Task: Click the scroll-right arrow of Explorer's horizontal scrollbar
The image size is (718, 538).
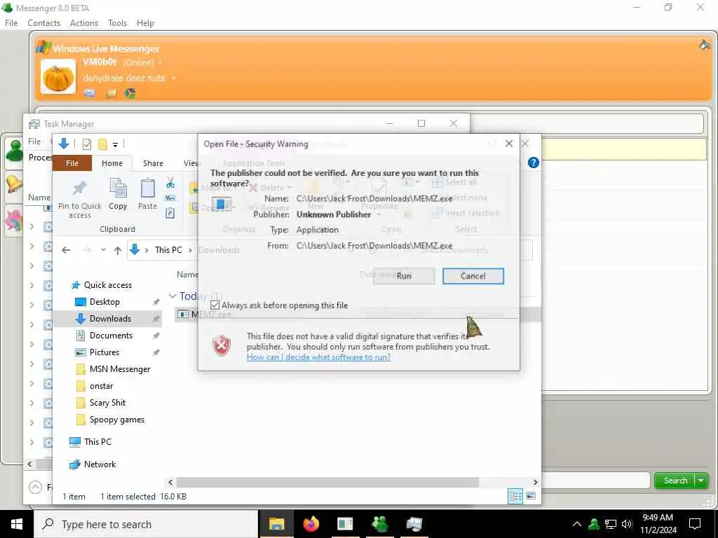Action: [535, 482]
